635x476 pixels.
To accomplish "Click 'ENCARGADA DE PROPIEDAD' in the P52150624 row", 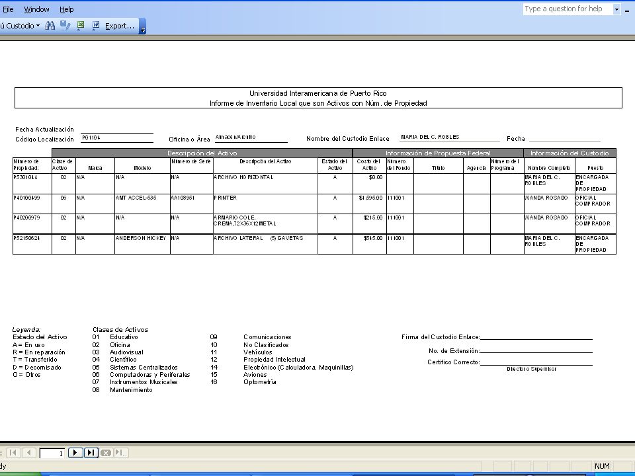I will click(592, 244).
